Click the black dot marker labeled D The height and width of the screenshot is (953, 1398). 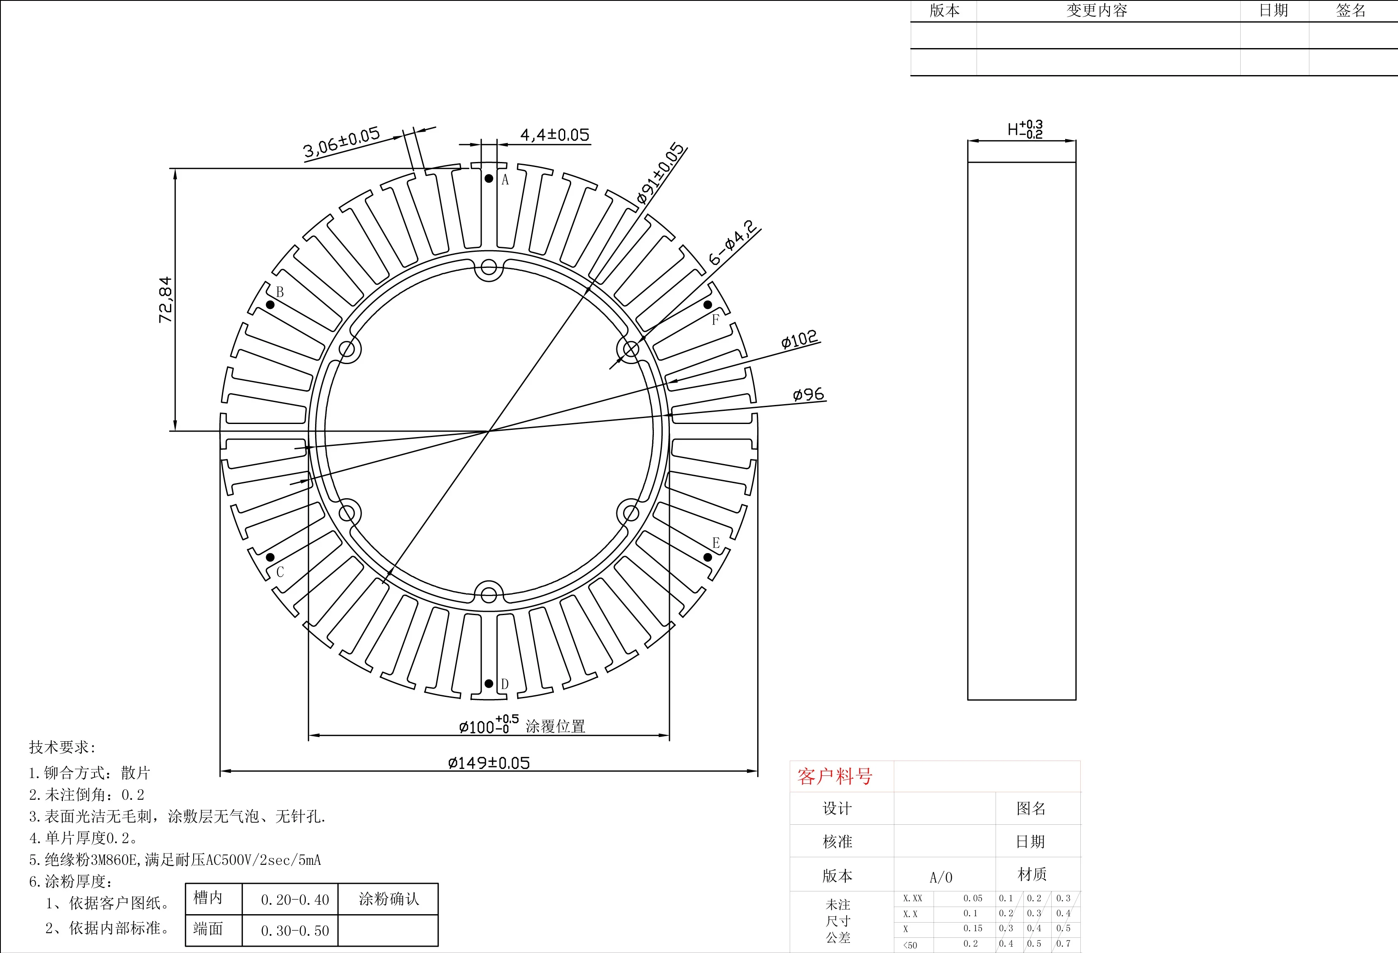489,683
